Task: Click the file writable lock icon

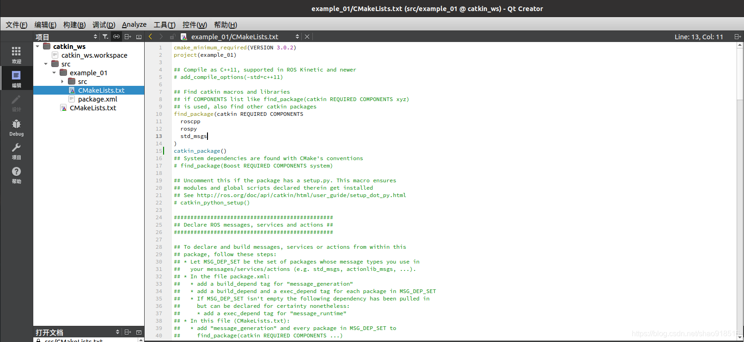Action: click(172, 36)
